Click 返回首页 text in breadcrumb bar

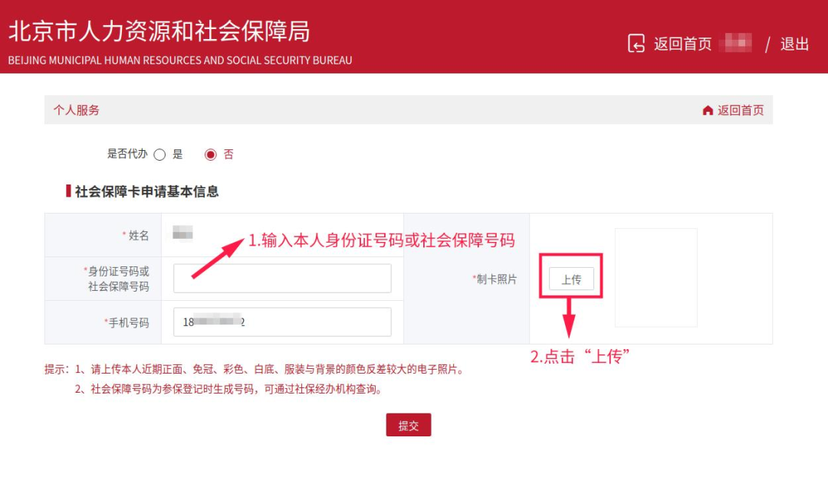coord(741,110)
